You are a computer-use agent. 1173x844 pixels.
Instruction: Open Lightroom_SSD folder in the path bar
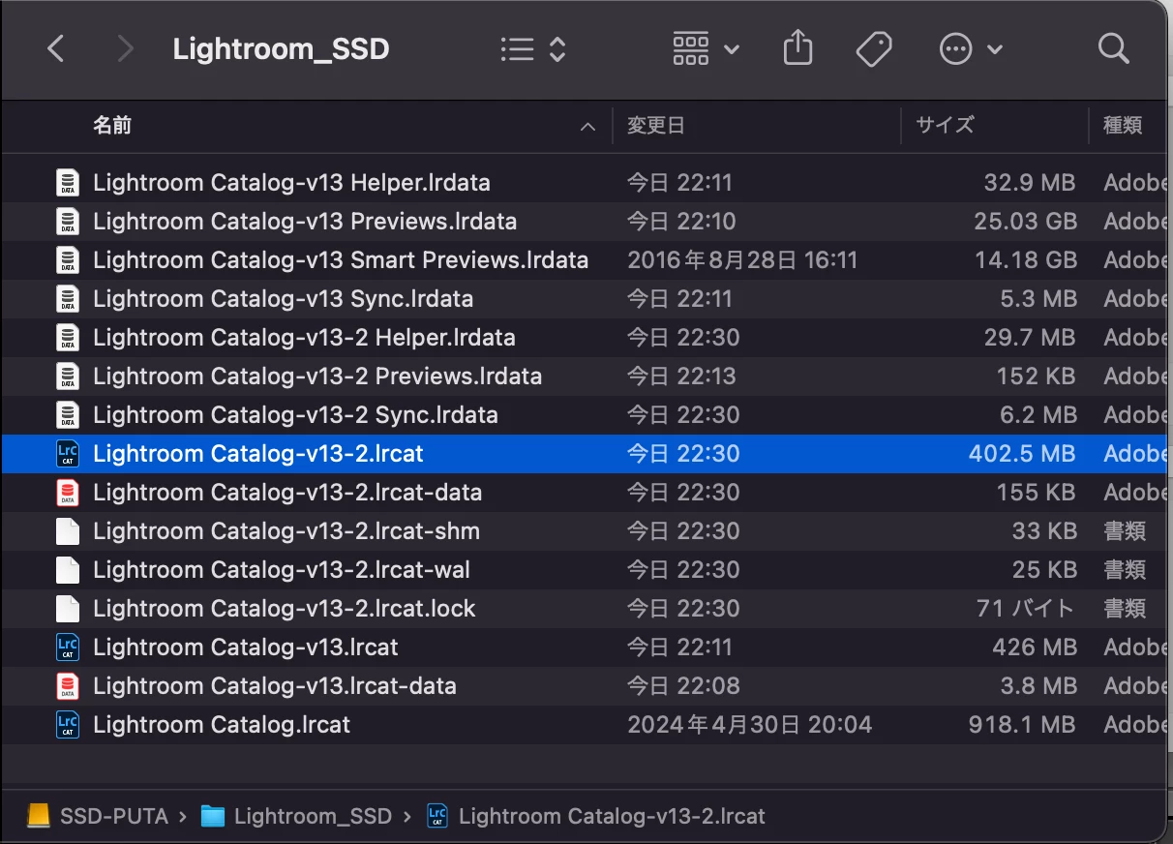[296, 816]
